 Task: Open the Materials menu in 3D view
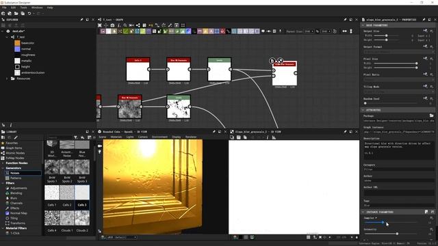click(116, 137)
